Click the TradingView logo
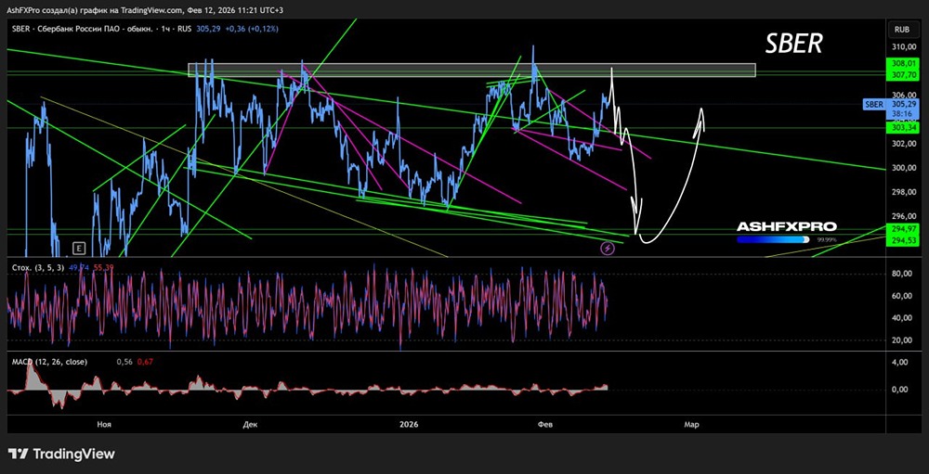This screenshot has height=474, width=929. click(62, 454)
